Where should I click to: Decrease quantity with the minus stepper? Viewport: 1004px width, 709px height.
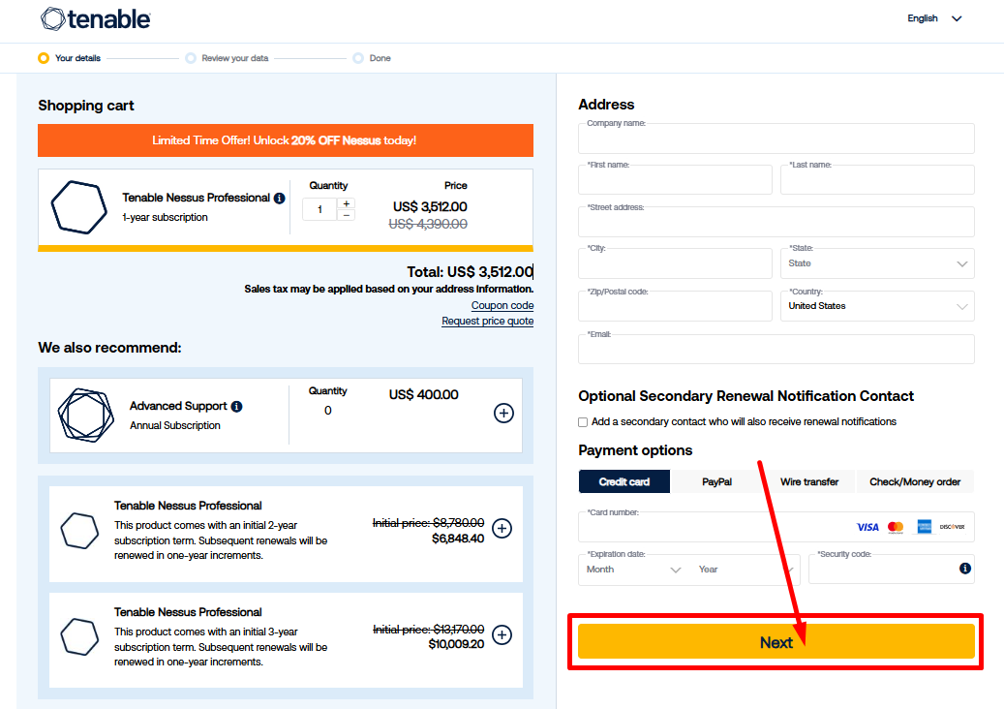pyautogui.click(x=347, y=215)
